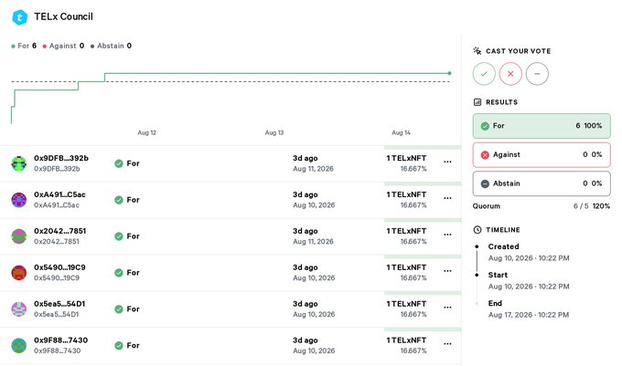
Task: Click the For status icon in 0xA491...C5ac row
Action: click(x=119, y=200)
